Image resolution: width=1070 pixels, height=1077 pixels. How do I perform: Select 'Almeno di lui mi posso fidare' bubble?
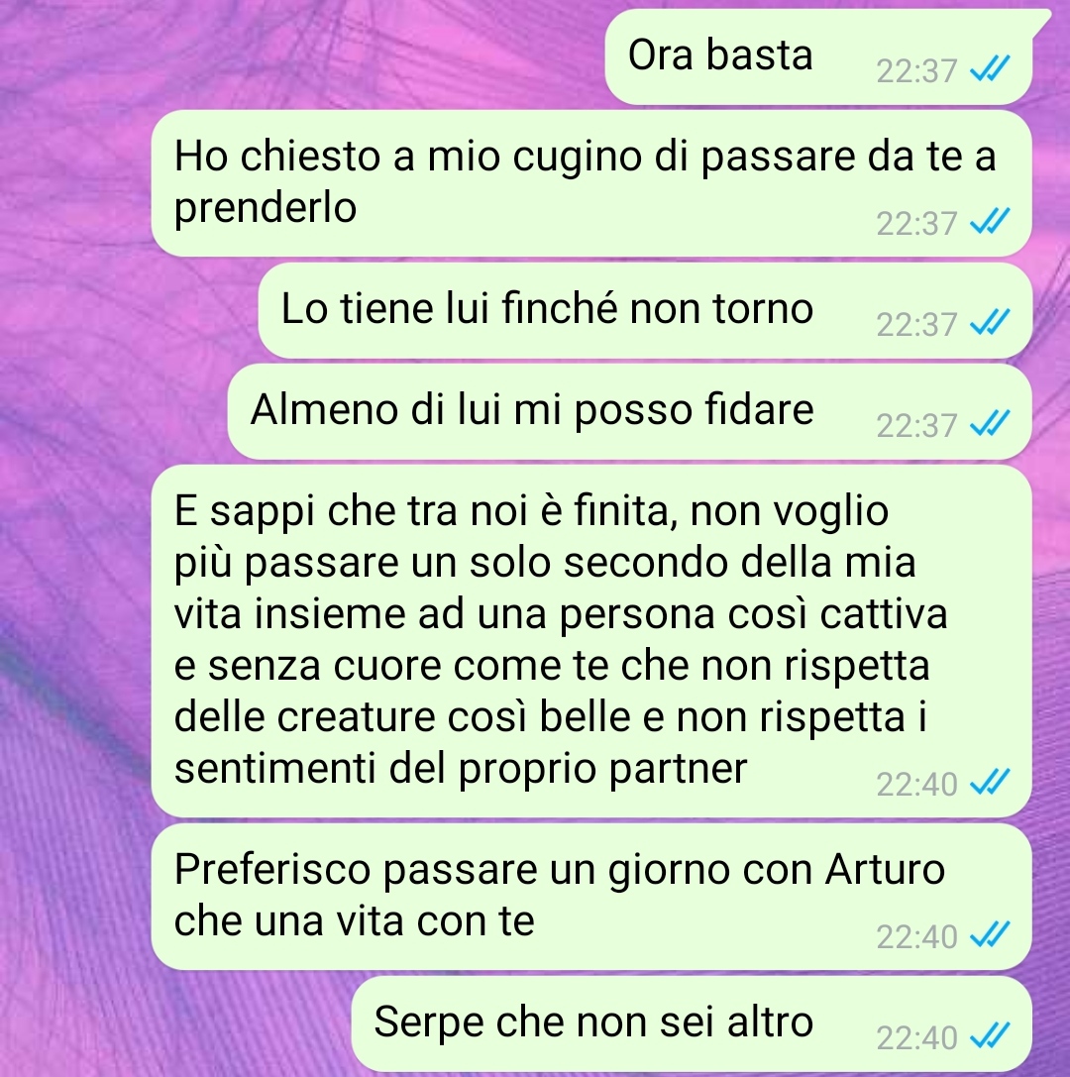point(630,411)
